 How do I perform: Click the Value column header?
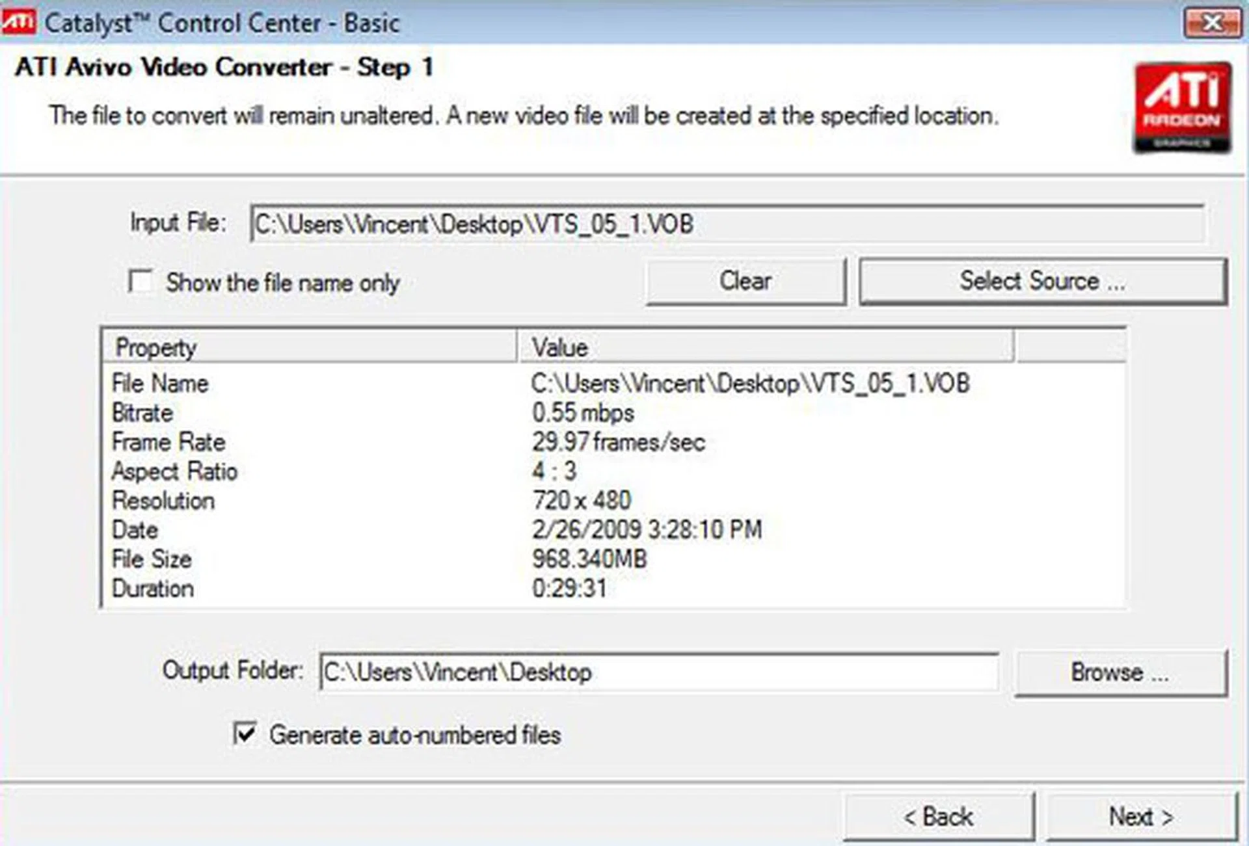pos(766,347)
